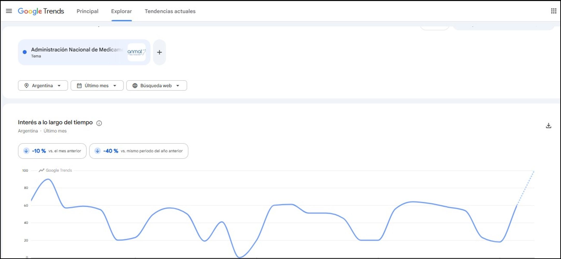Select the Explorar tab

121,11
